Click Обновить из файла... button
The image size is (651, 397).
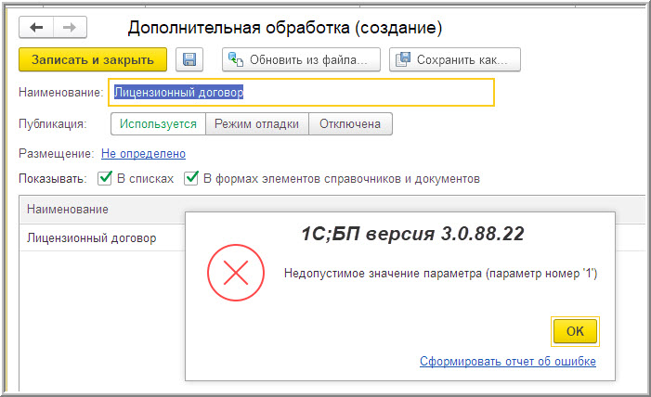pos(301,59)
